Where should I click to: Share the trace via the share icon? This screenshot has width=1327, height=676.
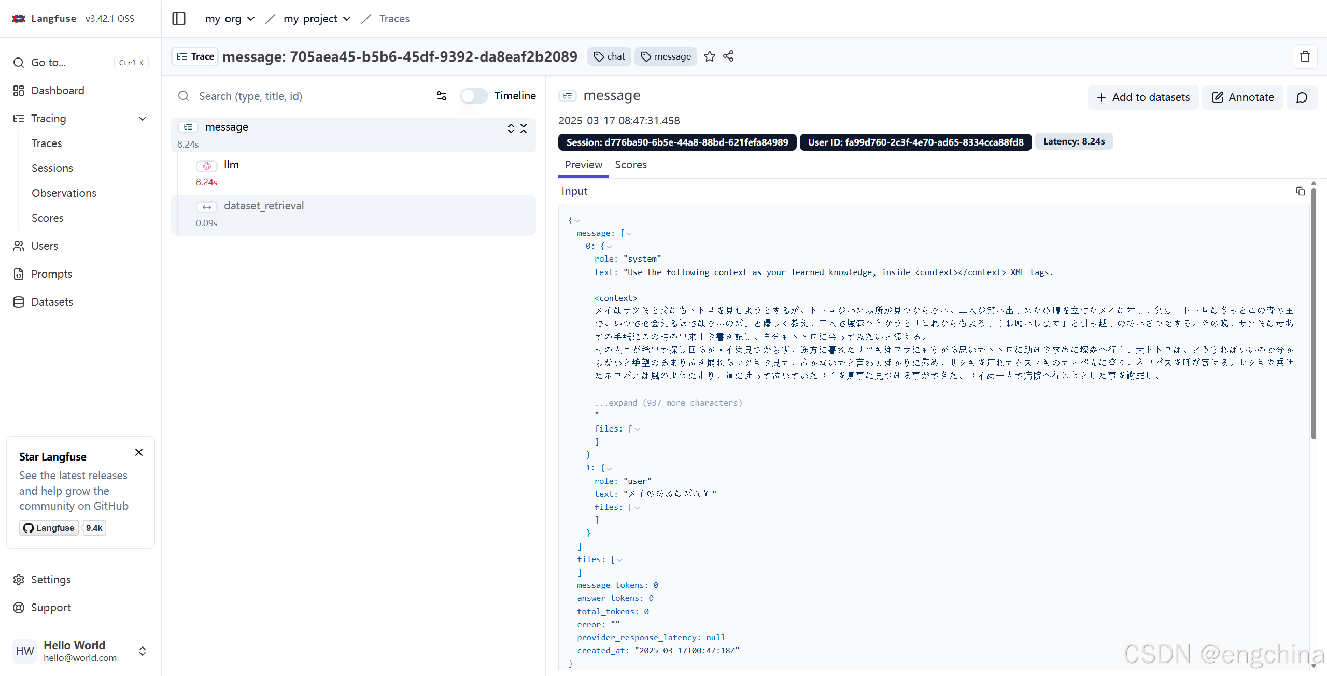(728, 56)
